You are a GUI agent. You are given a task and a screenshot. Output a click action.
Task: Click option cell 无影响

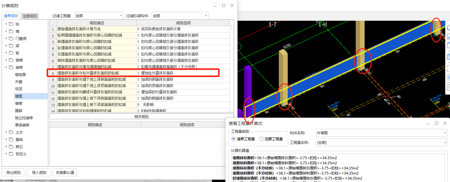pyautogui.click(x=183, y=105)
